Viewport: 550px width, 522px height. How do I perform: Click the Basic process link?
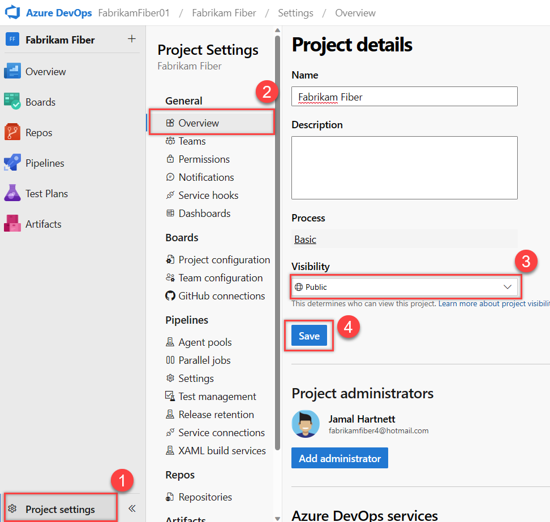(305, 240)
